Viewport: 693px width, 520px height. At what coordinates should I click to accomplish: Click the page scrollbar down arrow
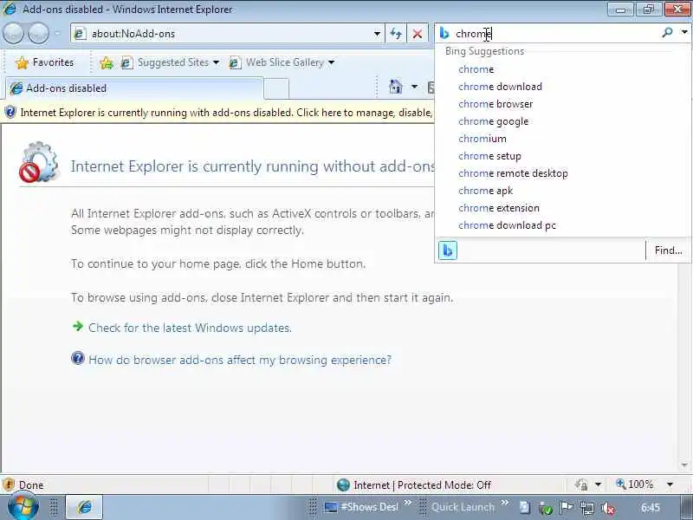pos(684,465)
